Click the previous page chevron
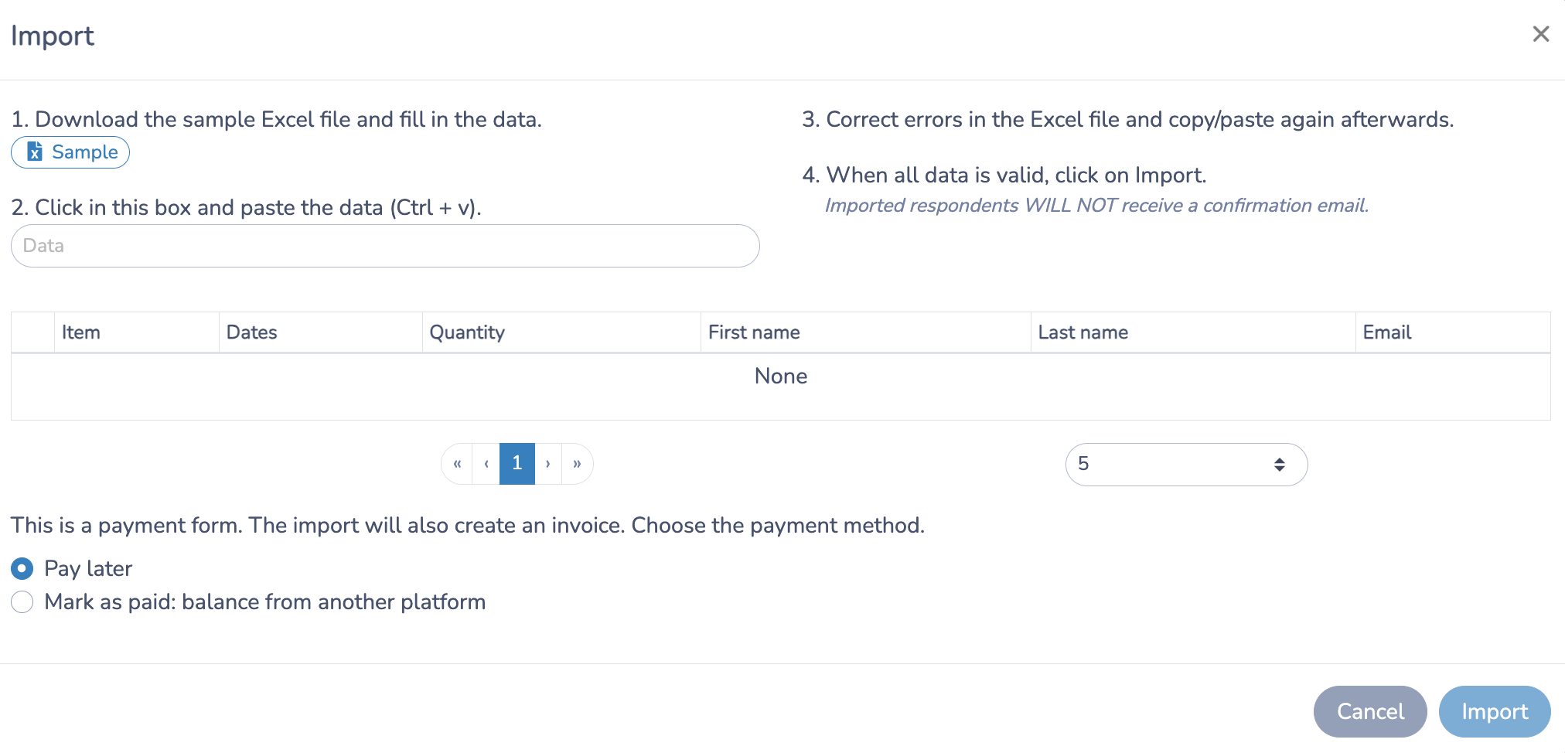Screen dimensions: 1565x753 coord(486,463)
